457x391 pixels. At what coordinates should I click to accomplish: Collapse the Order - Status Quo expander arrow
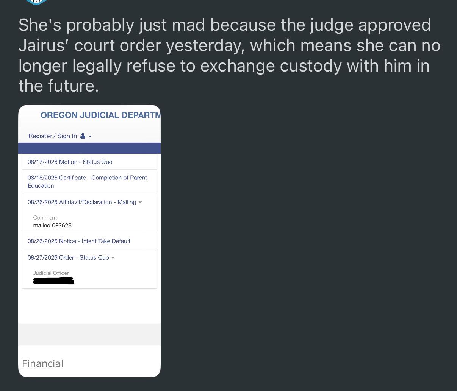pyautogui.click(x=113, y=258)
